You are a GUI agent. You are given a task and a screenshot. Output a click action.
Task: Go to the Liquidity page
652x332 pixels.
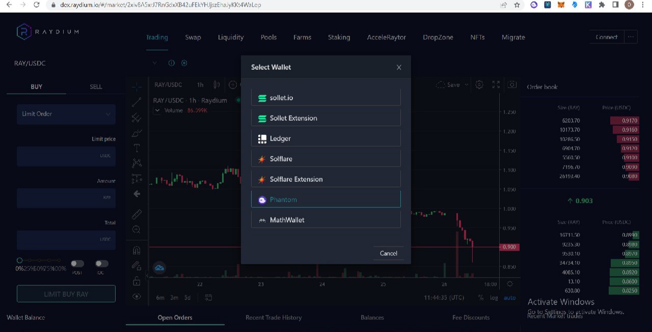(231, 37)
